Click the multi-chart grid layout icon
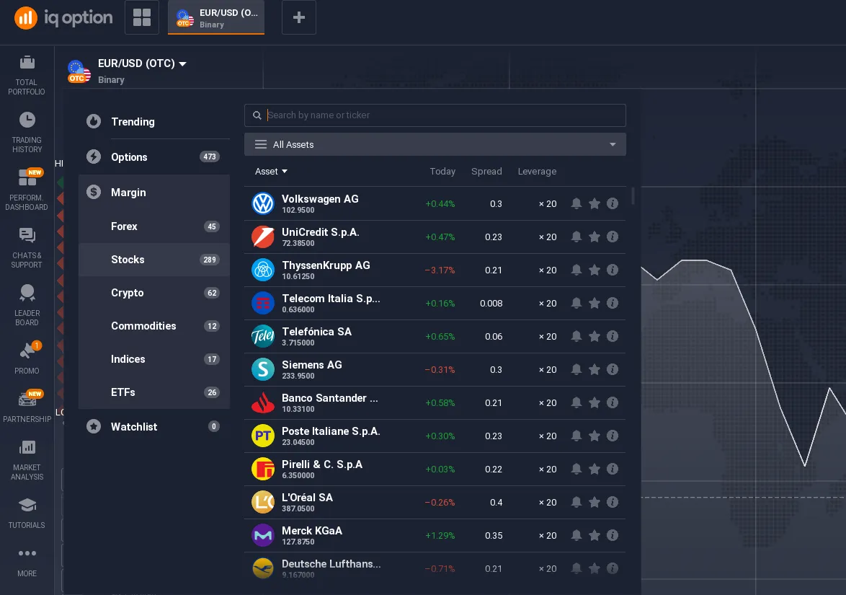846x595 pixels. click(142, 17)
